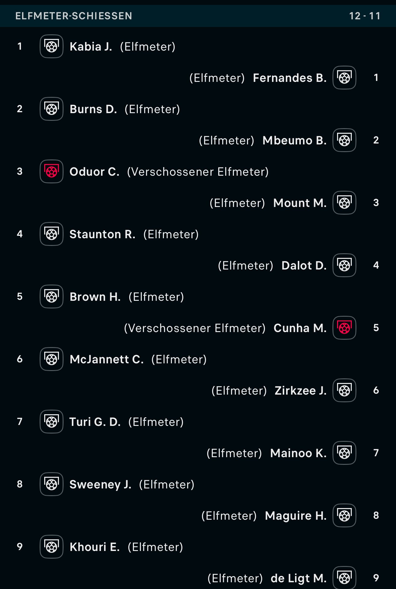Click the penalty scored icon beside Kabia J.
This screenshot has width=396, height=589.
coord(52,46)
